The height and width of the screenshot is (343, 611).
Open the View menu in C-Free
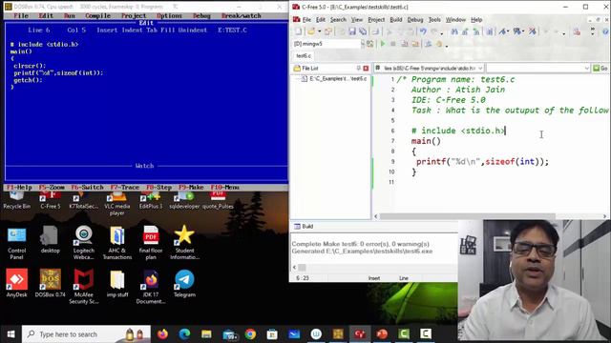(356, 19)
